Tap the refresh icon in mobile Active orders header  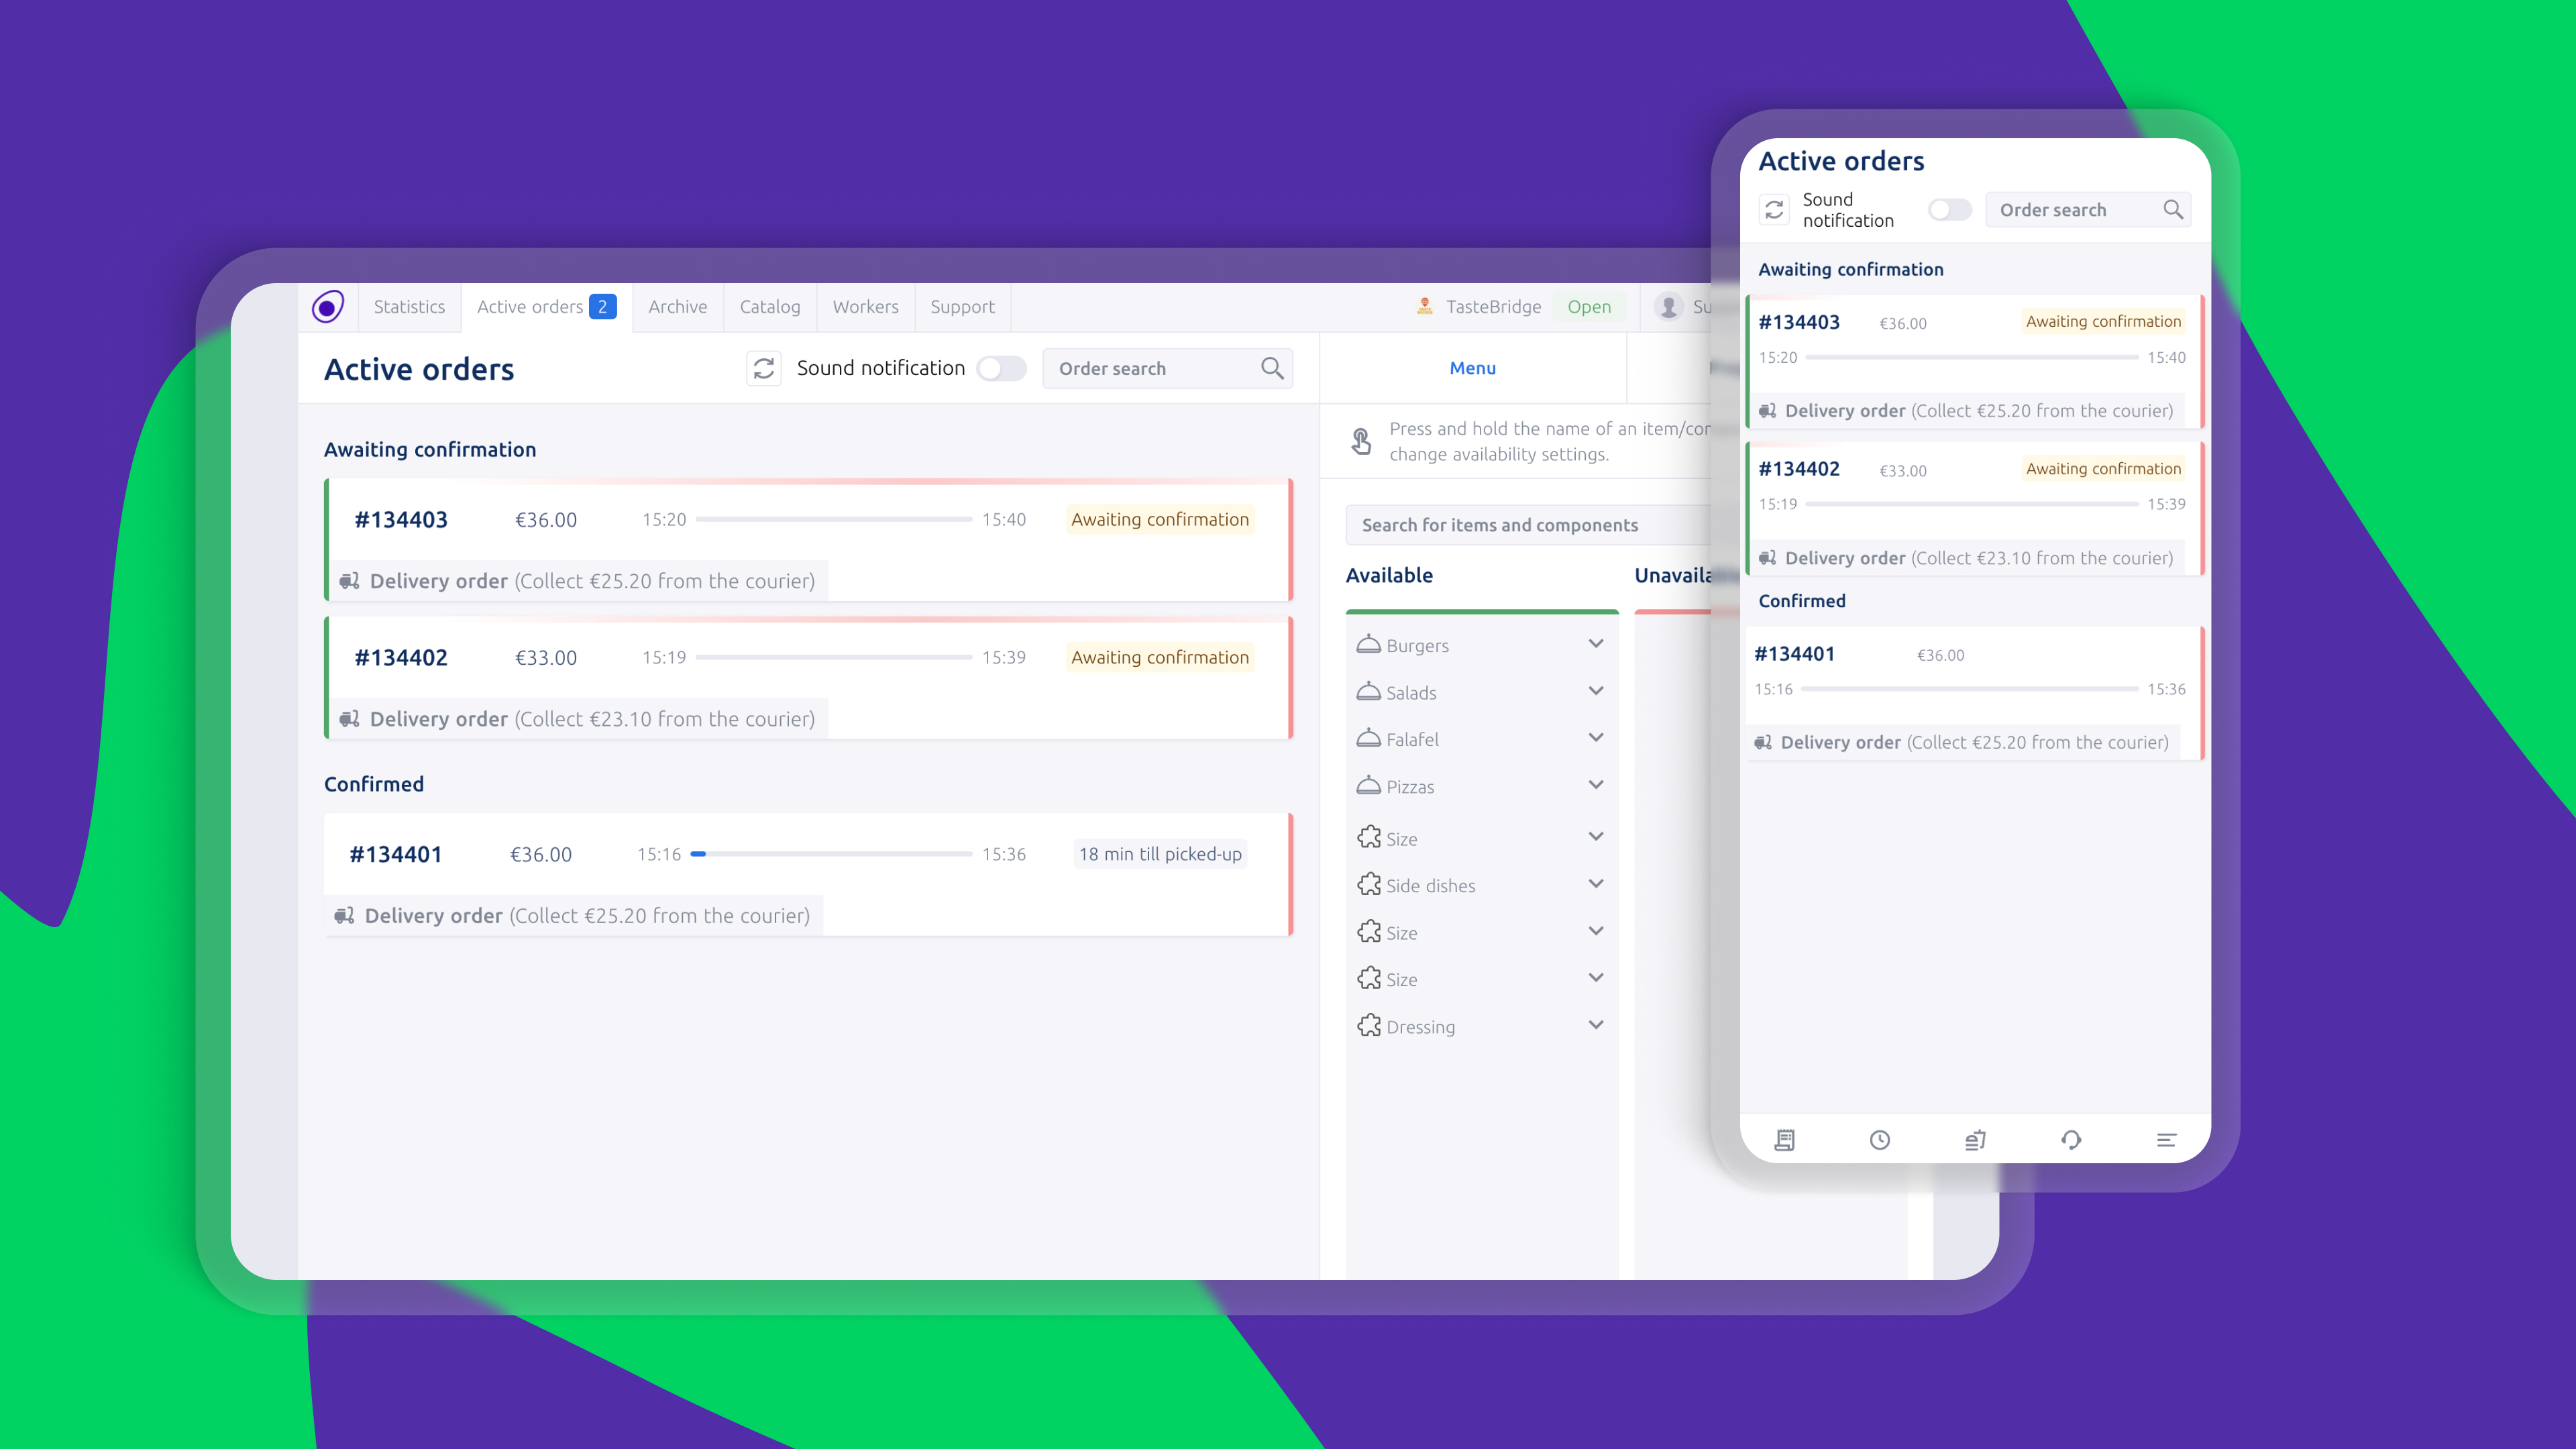tap(1774, 210)
